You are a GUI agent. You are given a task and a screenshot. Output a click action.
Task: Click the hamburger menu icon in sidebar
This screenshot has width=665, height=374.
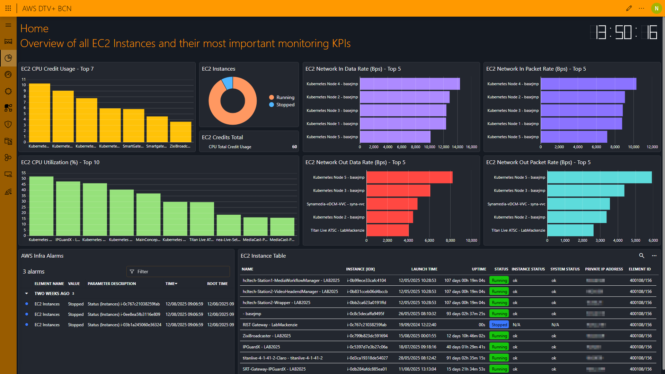(x=8, y=25)
